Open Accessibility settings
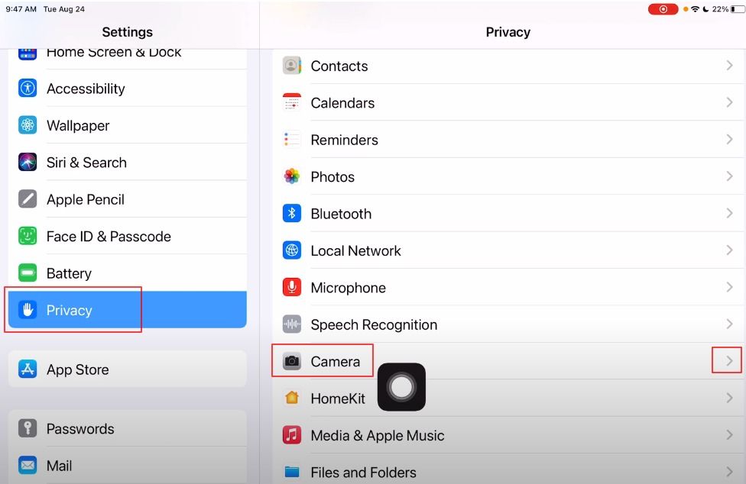Screen dimensions: 746x484 point(128,89)
